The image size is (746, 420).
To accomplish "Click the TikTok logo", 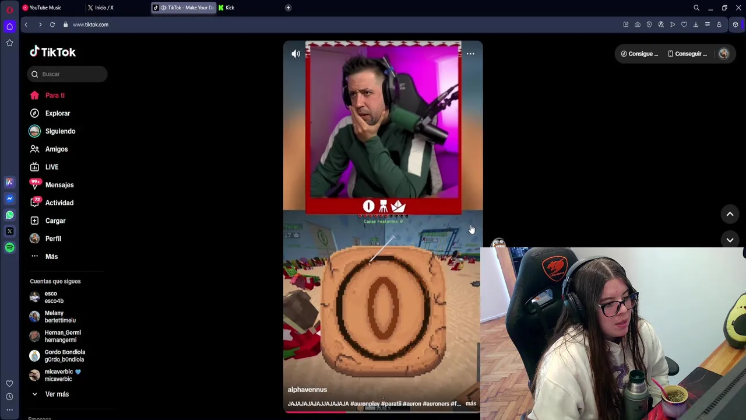I will tap(53, 52).
